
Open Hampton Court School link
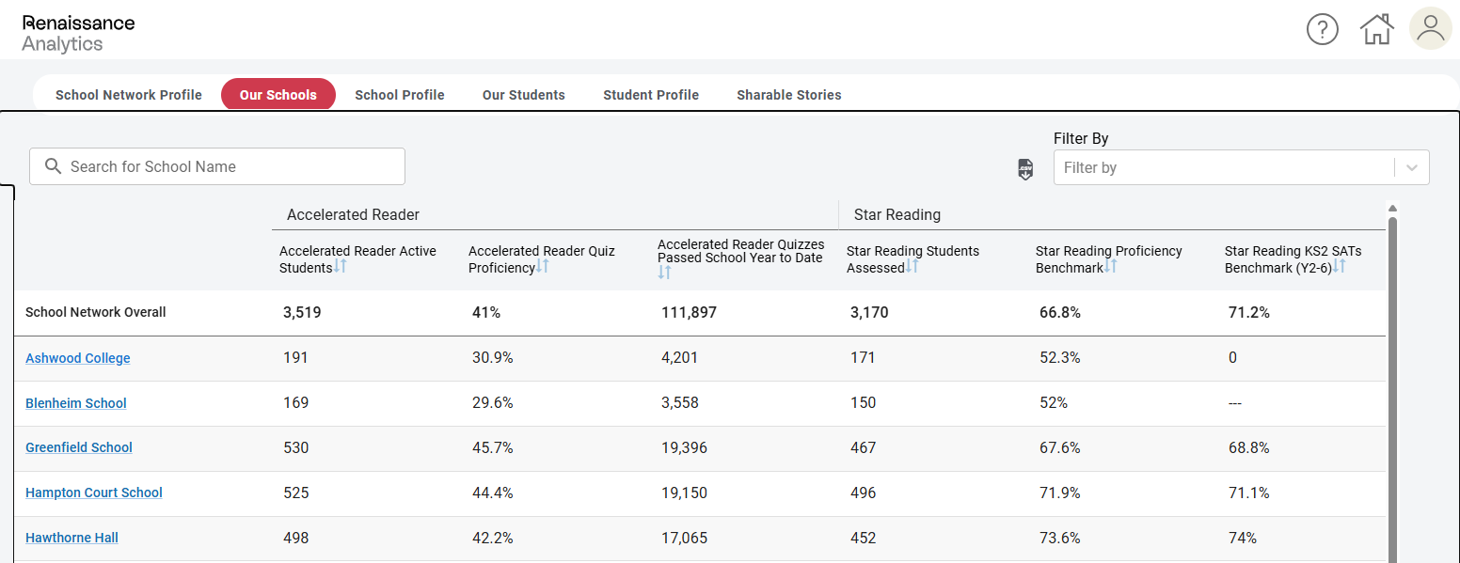pyautogui.click(x=94, y=493)
